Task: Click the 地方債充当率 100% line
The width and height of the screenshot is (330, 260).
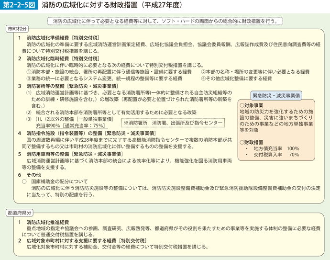Action: 272,148
